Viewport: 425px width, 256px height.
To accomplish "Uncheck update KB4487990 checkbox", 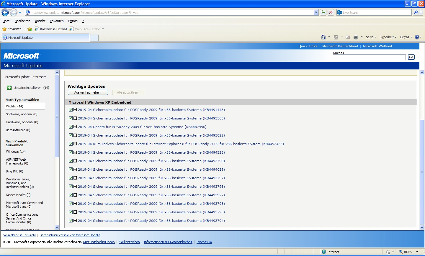I will 71,127.
